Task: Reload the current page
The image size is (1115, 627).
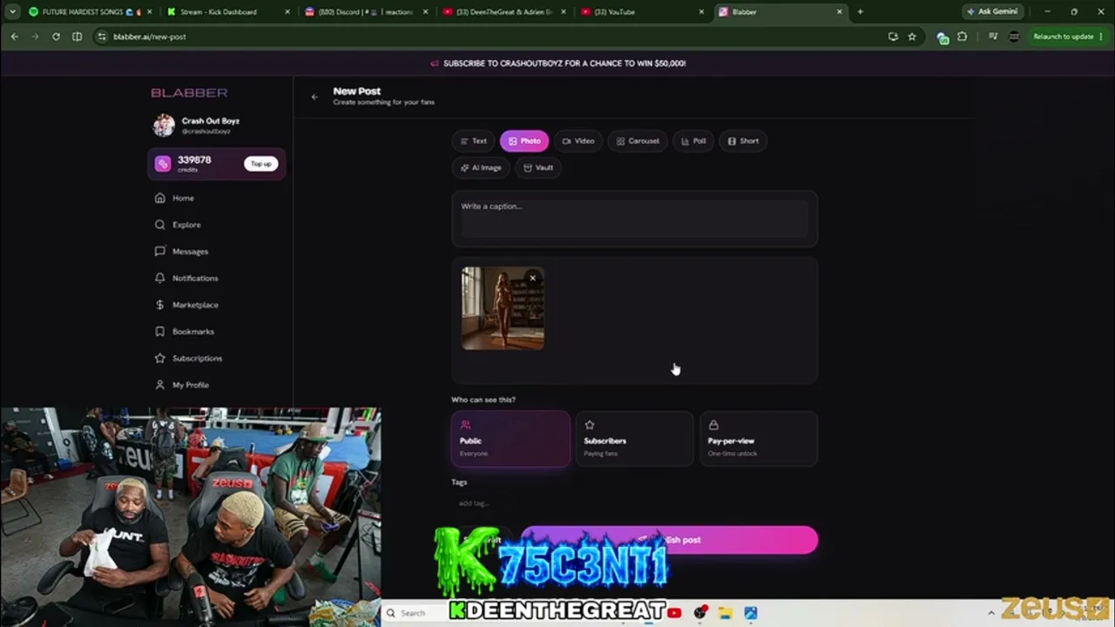Action: click(56, 37)
